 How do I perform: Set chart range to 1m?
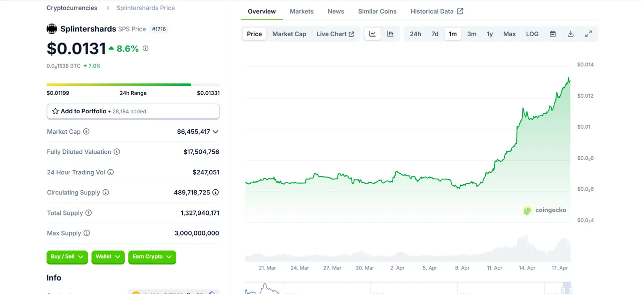click(453, 34)
